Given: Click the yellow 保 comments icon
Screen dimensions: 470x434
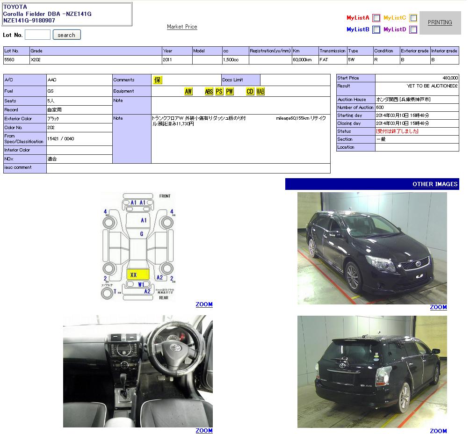Looking at the screenshot, I should pyautogui.click(x=158, y=80).
